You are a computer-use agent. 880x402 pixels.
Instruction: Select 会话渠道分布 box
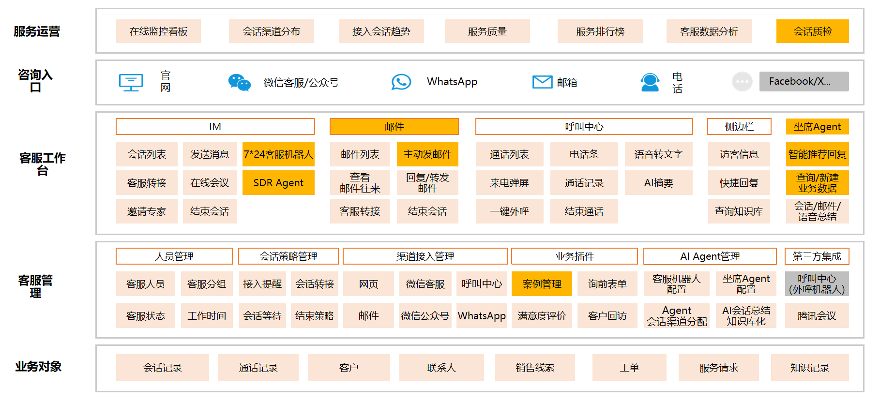point(272,31)
